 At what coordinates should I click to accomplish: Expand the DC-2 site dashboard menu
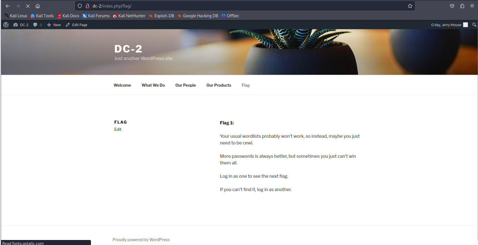pos(21,25)
